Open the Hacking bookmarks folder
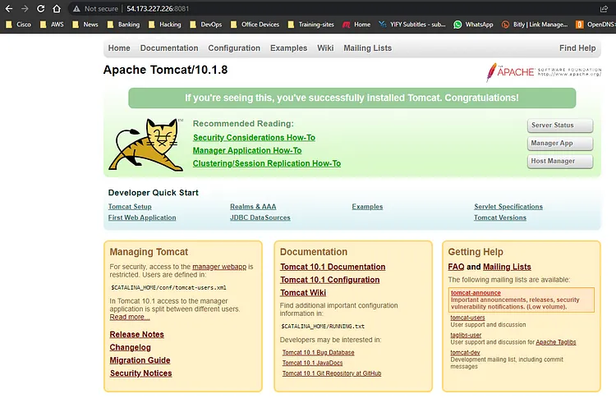The width and height of the screenshot is (616, 398). (x=164, y=25)
